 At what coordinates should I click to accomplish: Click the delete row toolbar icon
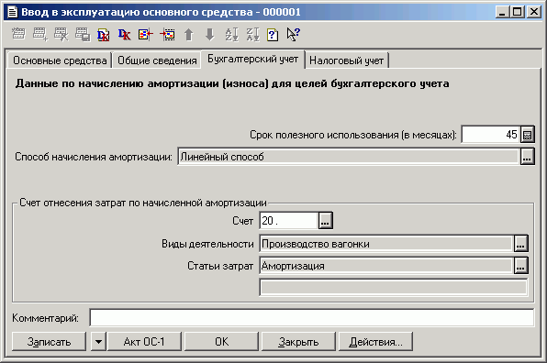pos(61,34)
